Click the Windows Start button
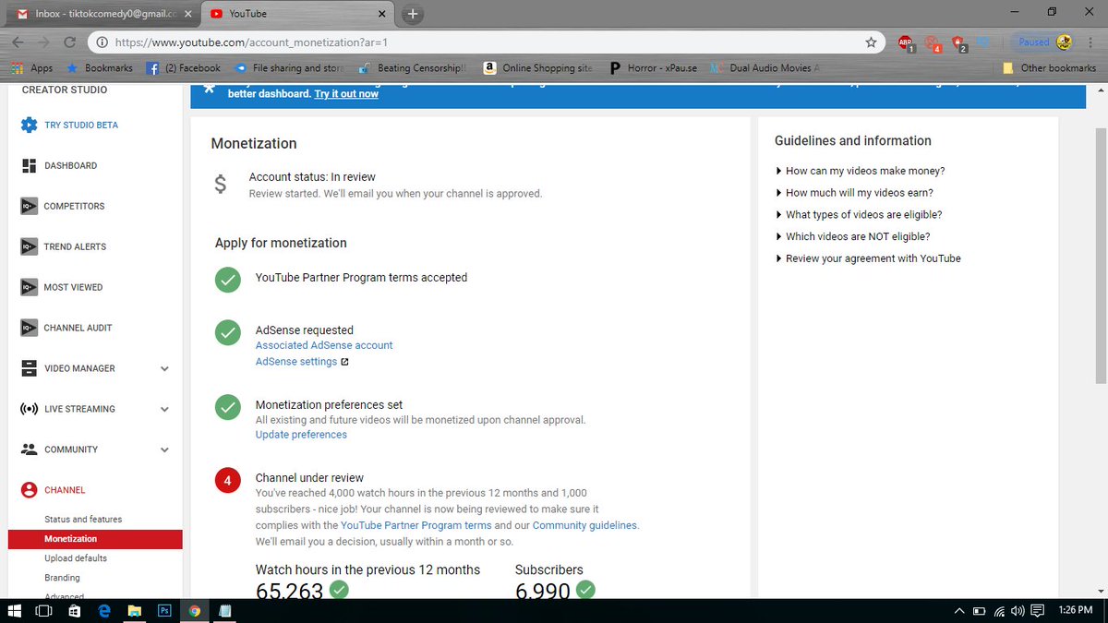 (15, 611)
